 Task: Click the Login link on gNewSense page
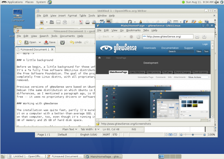tap(205, 44)
